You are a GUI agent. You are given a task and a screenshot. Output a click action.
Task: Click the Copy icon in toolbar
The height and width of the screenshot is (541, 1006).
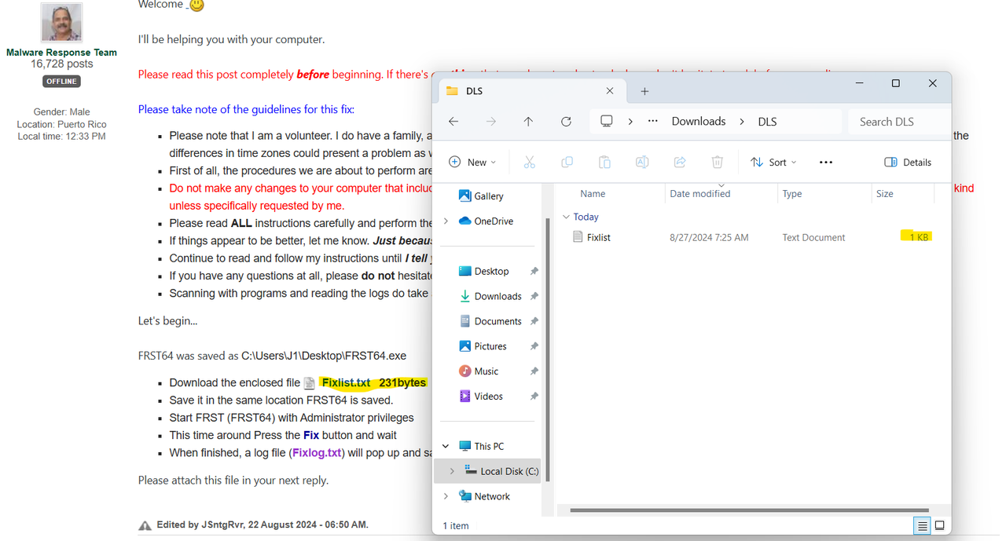click(567, 162)
